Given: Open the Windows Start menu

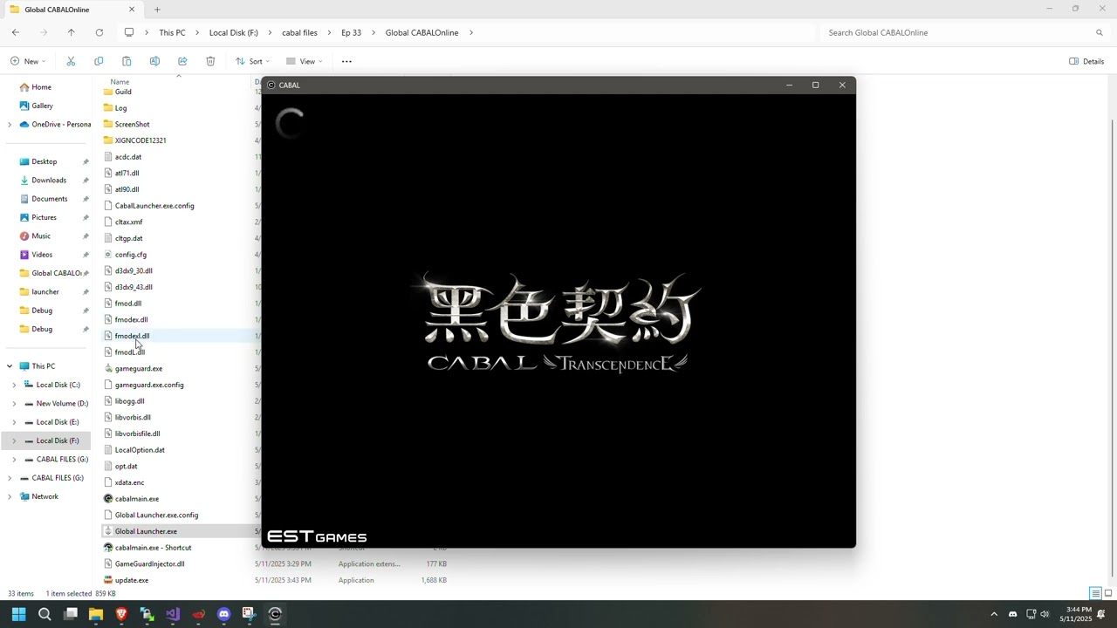Looking at the screenshot, I should (x=18, y=614).
